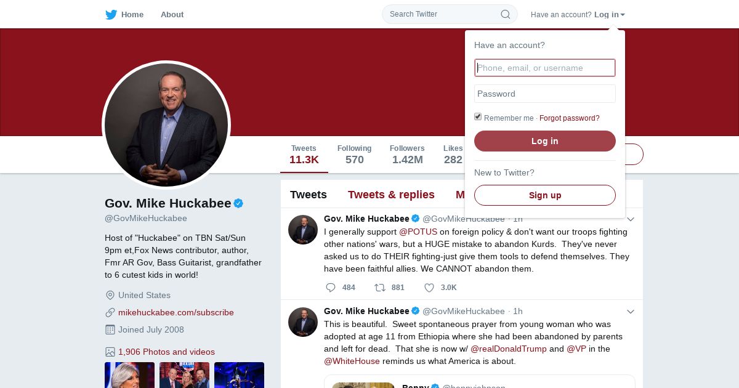Open the Forgot password link
The height and width of the screenshot is (388, 739).
coord(569,118)
